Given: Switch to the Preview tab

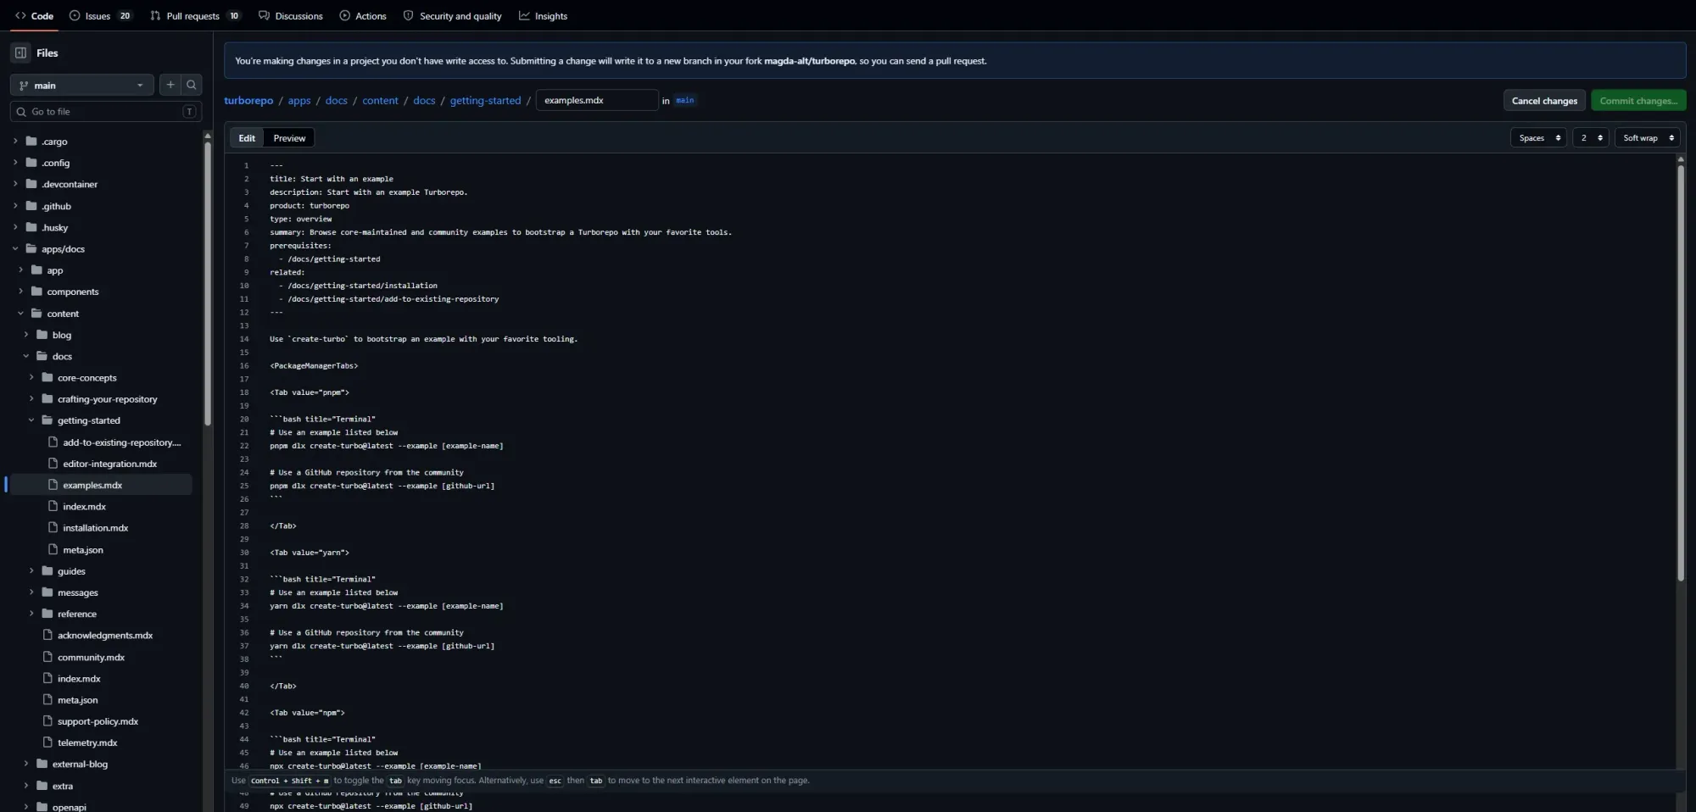Looking at the screenshot, I should [289, 137].
